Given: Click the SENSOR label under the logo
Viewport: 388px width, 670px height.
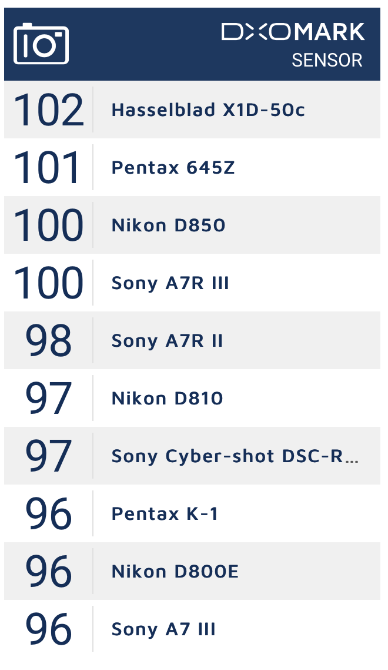Looking at the screenshot, I should [327, 60].
